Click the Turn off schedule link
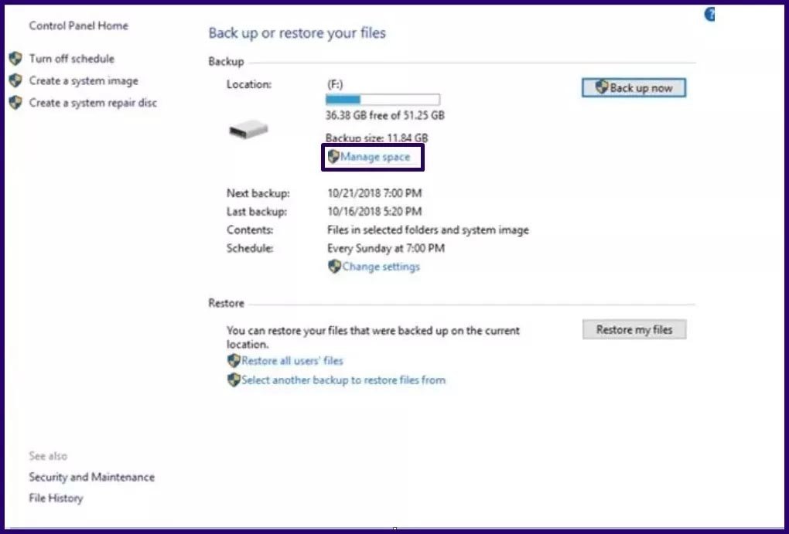This screenshot has height=534, width=789. point(71,59)
